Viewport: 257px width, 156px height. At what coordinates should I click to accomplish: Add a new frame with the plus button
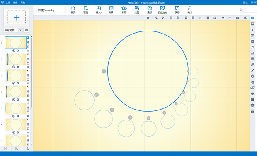pyautogui.click(x=17, y=17)
